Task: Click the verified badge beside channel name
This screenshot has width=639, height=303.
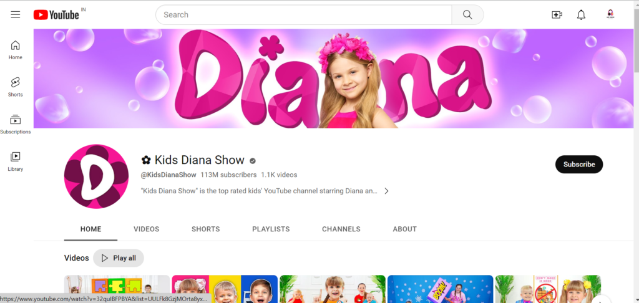Action: coord(253,161)
